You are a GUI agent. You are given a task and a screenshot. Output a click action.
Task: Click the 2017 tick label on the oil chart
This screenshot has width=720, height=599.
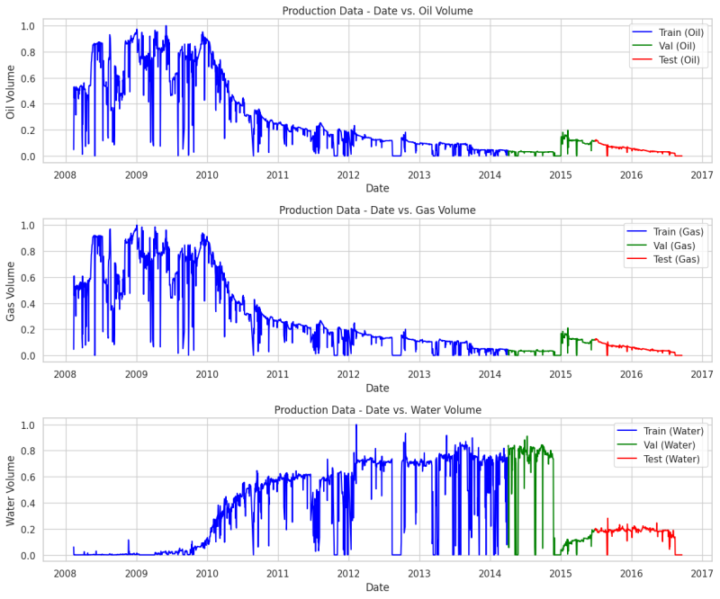(x=702, y=174)
